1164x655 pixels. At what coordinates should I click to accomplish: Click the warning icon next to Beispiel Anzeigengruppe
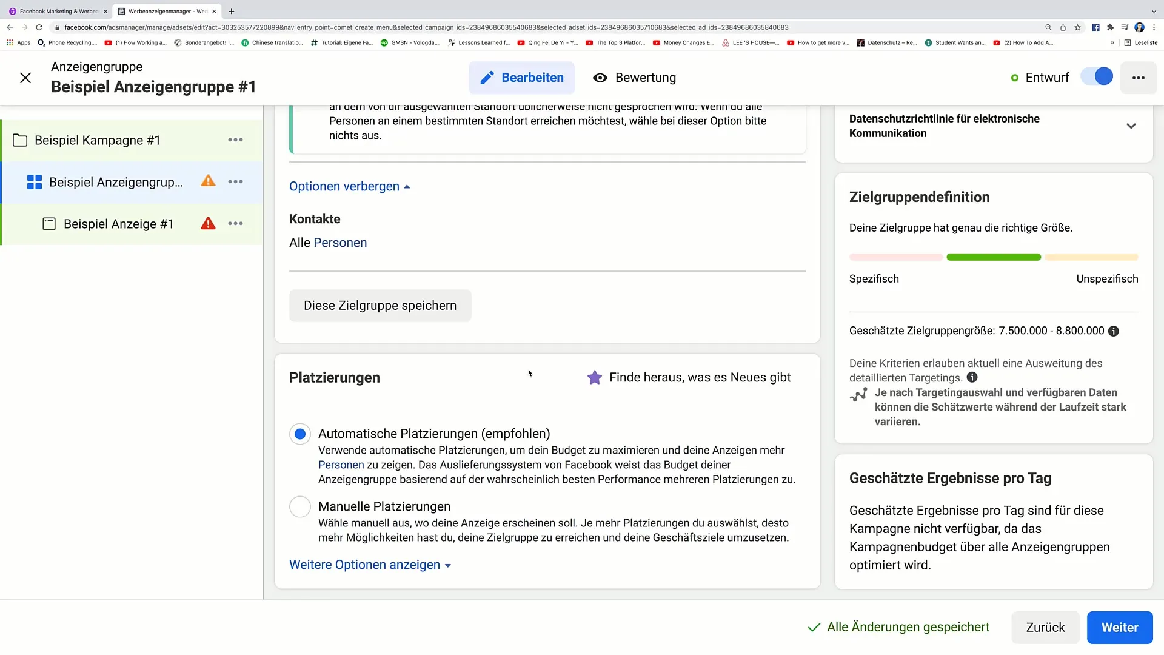[x=209, y=181]
